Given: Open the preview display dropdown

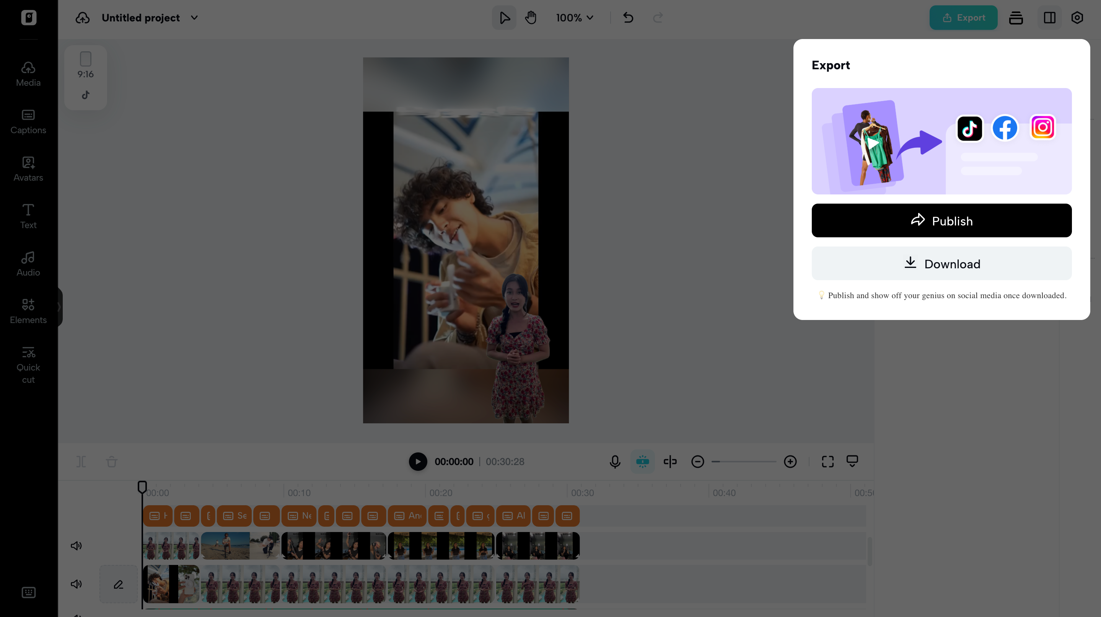Looking at the screenshot, I should [x=852, y=461].
